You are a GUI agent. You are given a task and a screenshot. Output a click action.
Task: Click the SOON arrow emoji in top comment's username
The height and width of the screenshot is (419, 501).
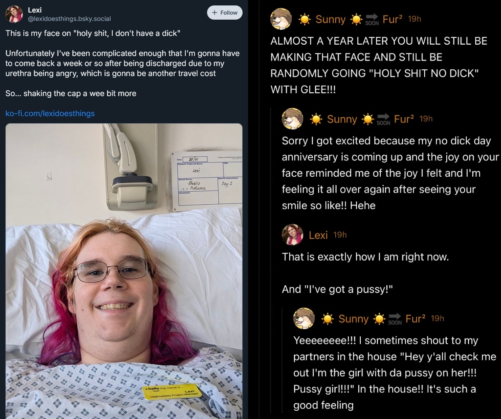tap(372, 19)
